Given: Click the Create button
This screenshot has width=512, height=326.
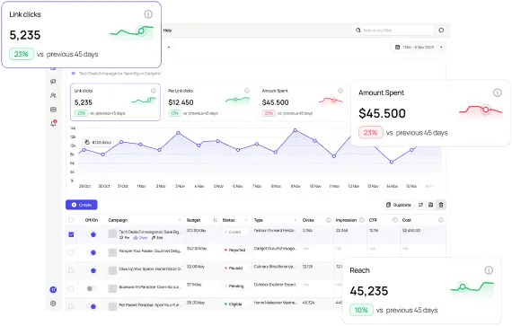Looking at the screenshot, I should (x=82, y=205).
